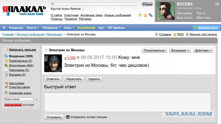This screenshot has height=124, width=221.
Task: Click the 'Переслать' button
Action: [x=74, y=79]
